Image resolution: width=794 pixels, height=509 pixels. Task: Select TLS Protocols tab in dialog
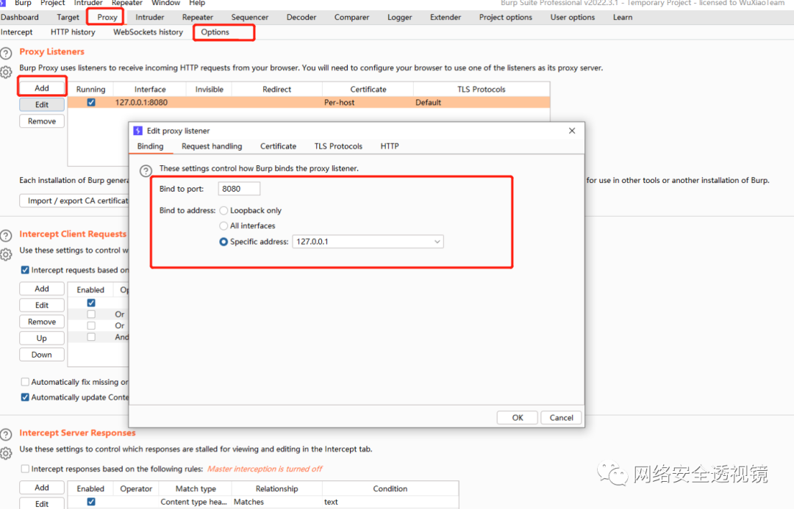pyautogui.click(x=338, y=146)
